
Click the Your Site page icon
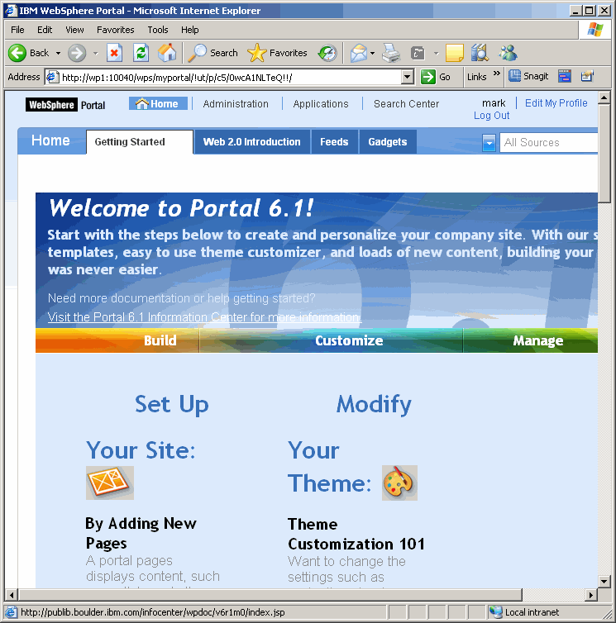pyautogui.click(x=109, y=483)
